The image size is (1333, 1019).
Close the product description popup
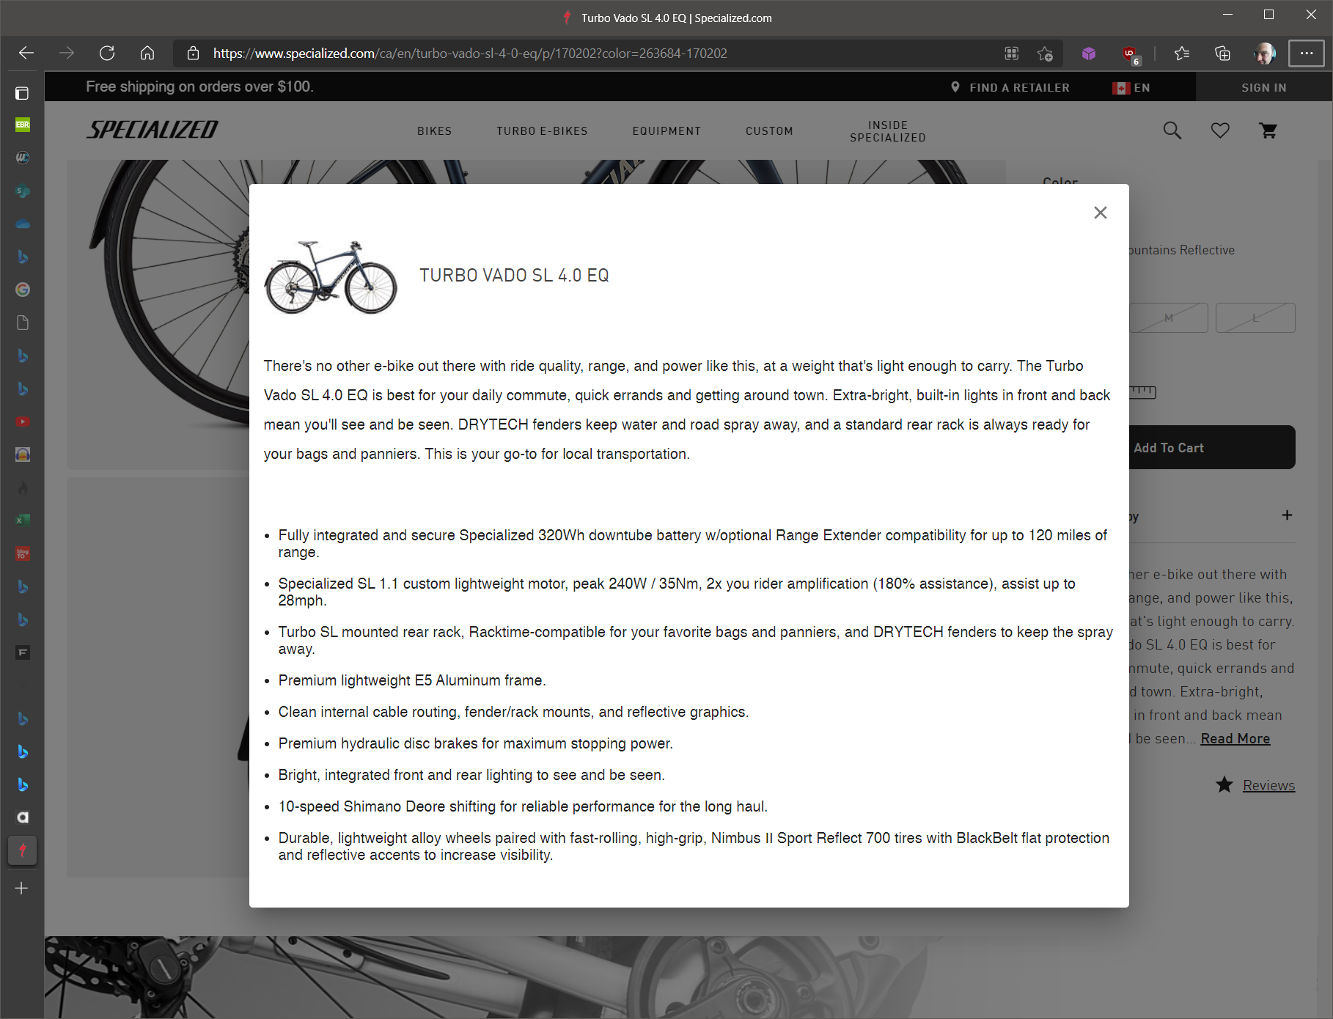(1100, 213)
